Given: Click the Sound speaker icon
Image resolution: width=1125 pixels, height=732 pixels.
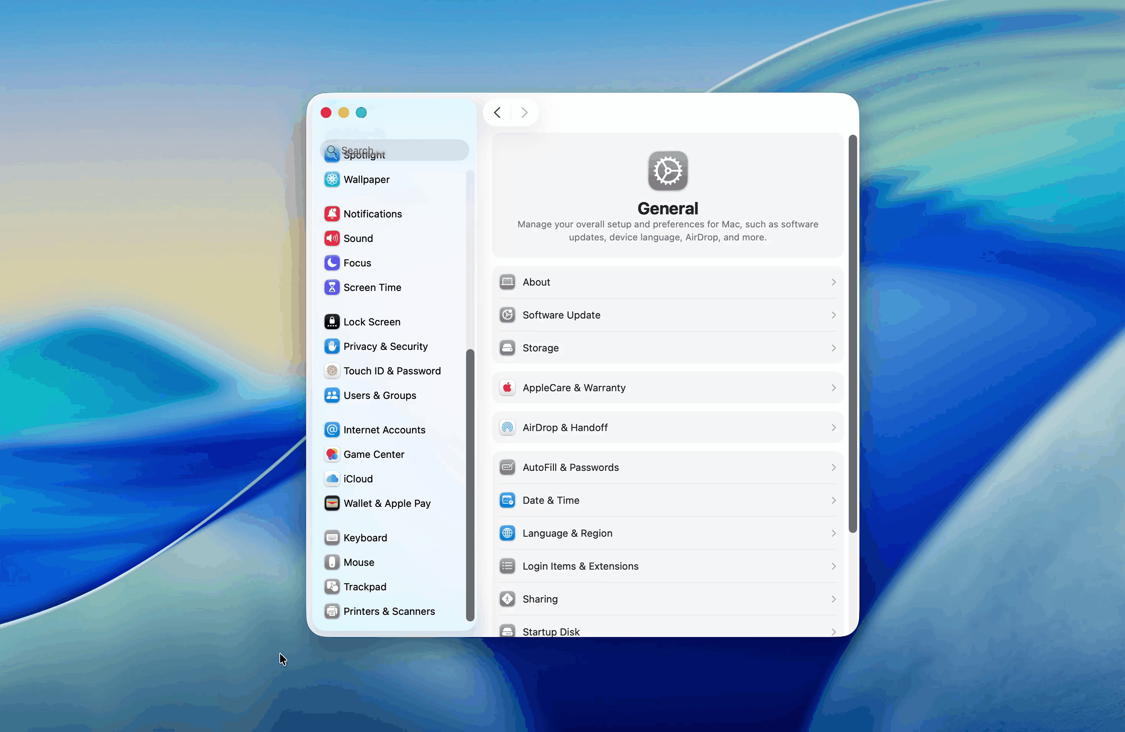Looking at the screenshot, I should pos(332,239).
